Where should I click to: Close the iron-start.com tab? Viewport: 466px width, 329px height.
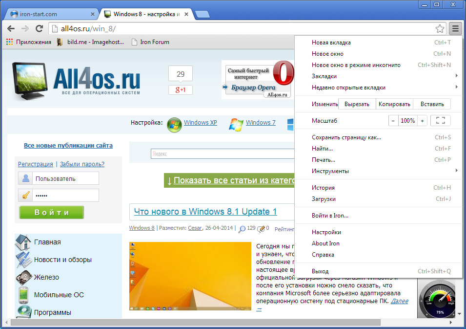(x=92, y=14)
